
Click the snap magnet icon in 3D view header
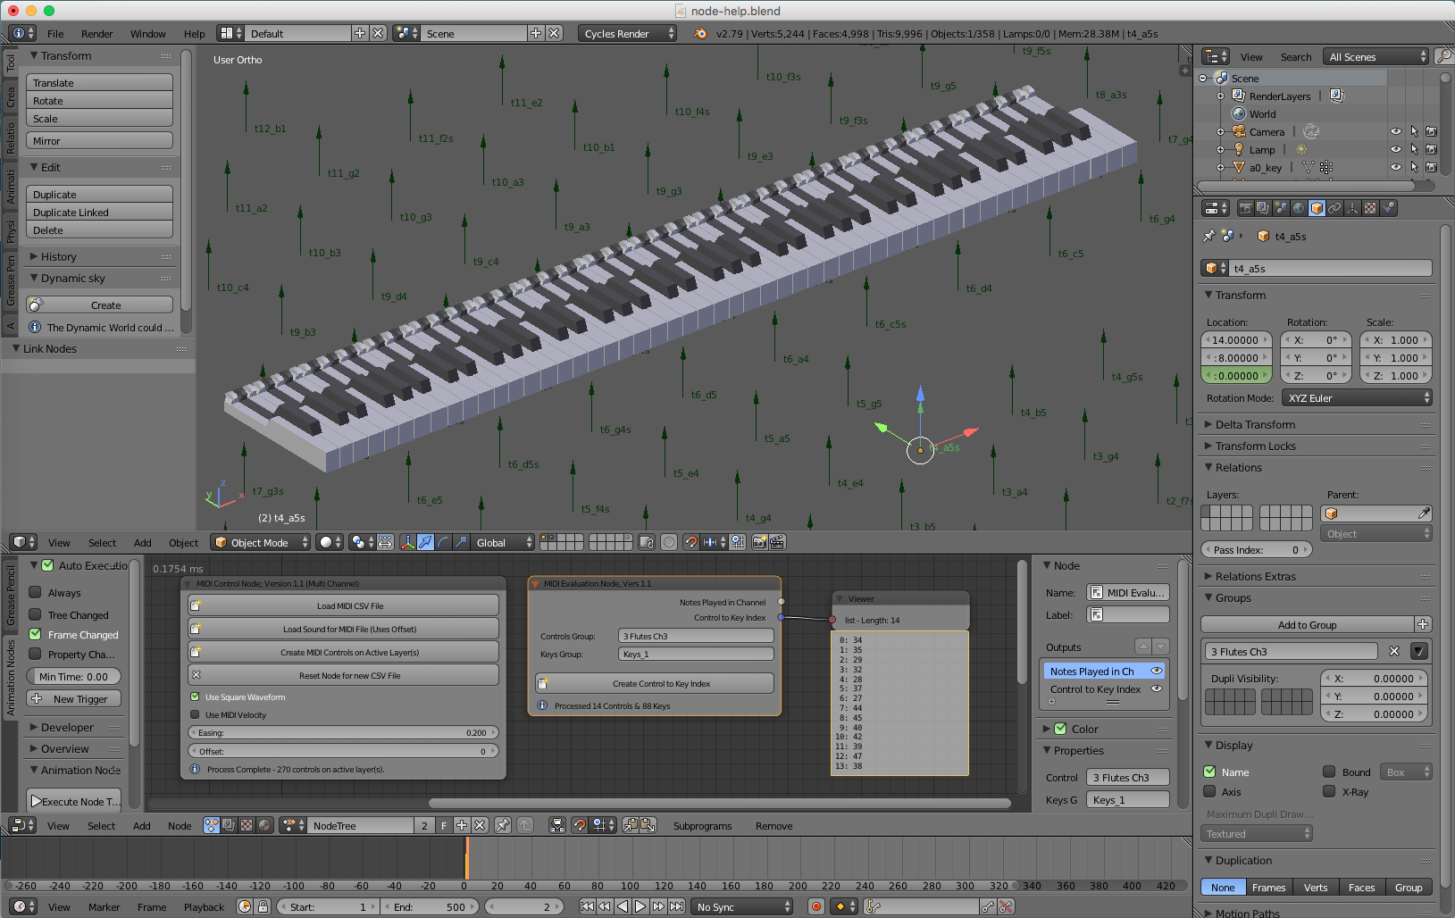click(x=690, y=542)
